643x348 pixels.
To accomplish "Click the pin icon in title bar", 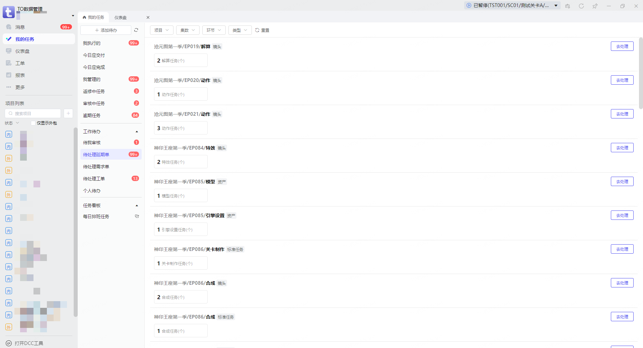I will [595, 6].
